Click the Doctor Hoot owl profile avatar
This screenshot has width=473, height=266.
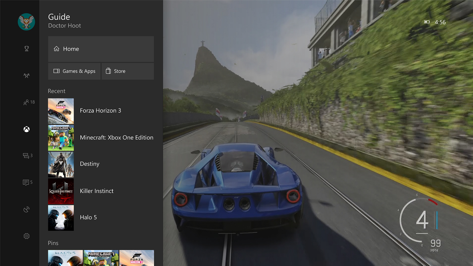click(26, 22)
